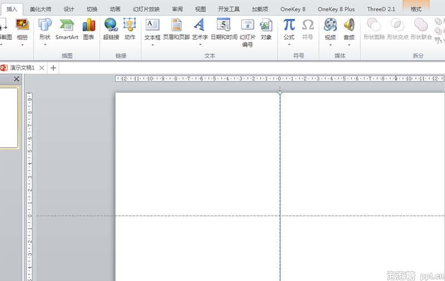The height and width of the screenshot is (281, 445).
Task: Open the Shapes gallery icon
Action: coord(45,25)
